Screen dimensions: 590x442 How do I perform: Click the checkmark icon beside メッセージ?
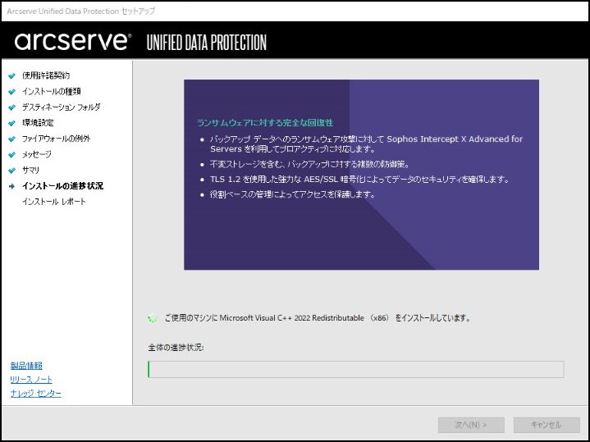coord(11,155)
